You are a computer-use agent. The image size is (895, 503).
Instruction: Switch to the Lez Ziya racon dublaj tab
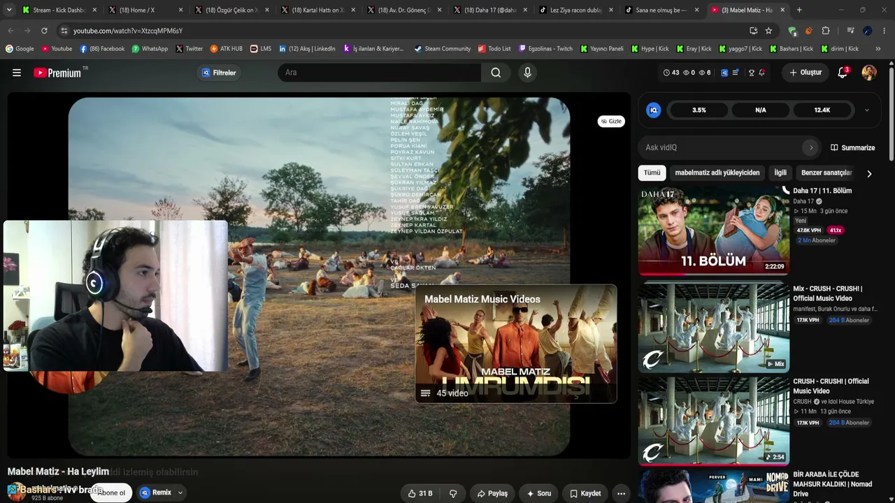pyautogui.click(x=576, y=10)
